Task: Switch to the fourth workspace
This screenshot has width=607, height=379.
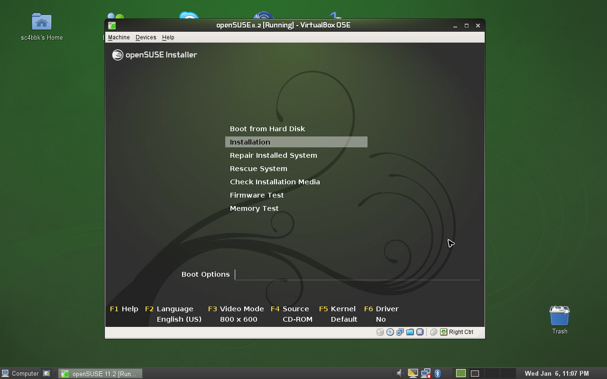Action: (507, 373)
